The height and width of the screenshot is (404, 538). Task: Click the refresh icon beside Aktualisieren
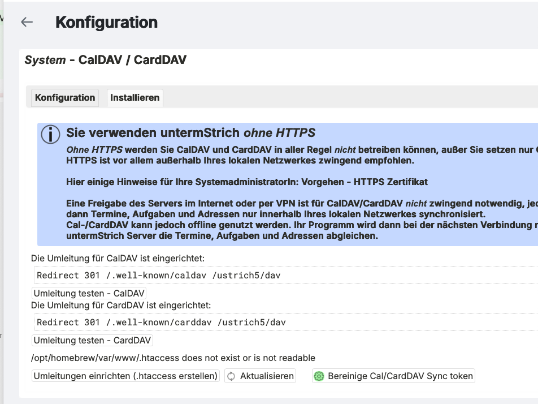point(232,376)
